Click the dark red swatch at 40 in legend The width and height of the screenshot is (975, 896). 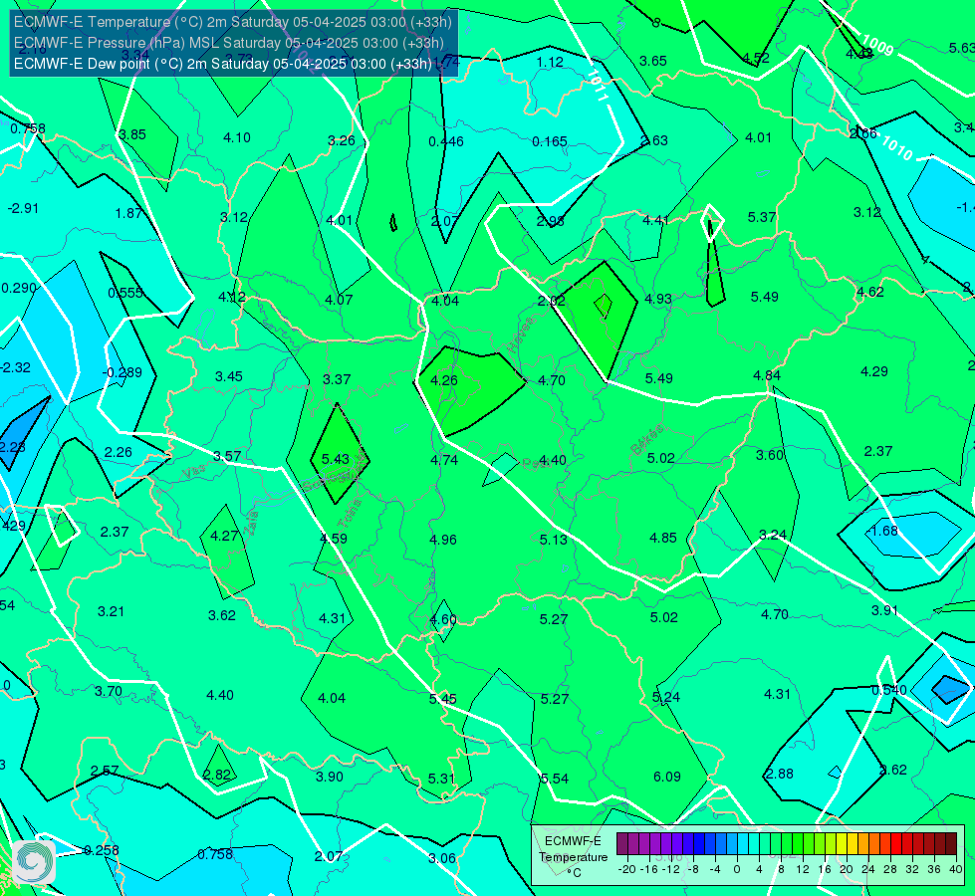point(951,844)
